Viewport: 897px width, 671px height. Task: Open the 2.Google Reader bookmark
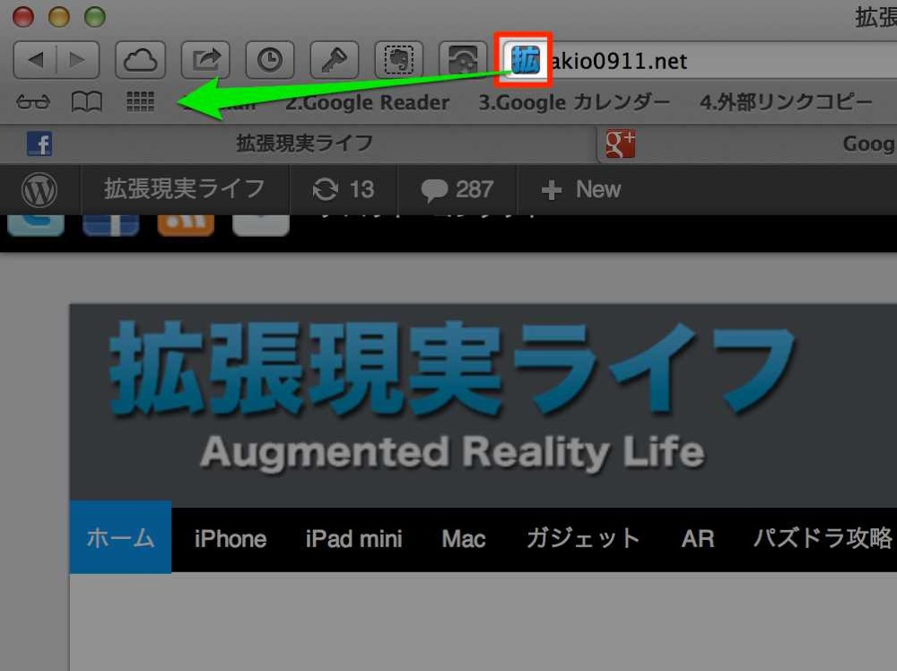tap(367, 102)
